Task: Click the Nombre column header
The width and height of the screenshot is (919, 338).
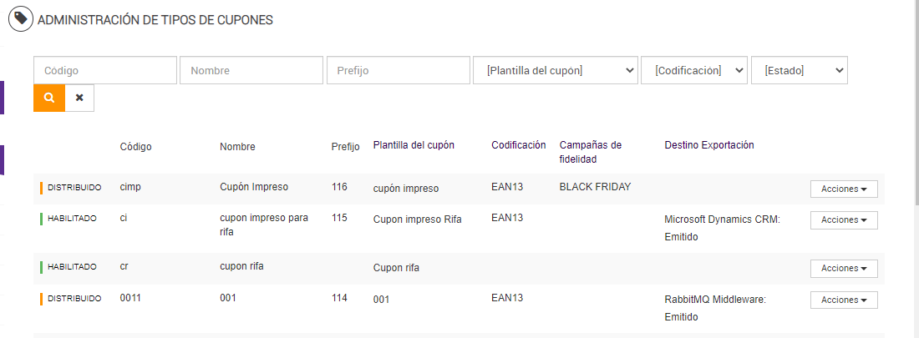Action: coord(237,147)
